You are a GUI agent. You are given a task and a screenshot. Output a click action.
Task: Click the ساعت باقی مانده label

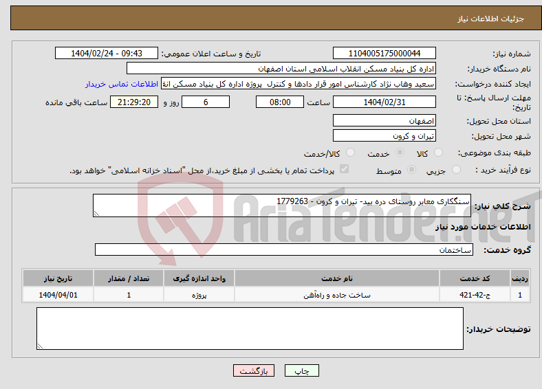[76, 102]
